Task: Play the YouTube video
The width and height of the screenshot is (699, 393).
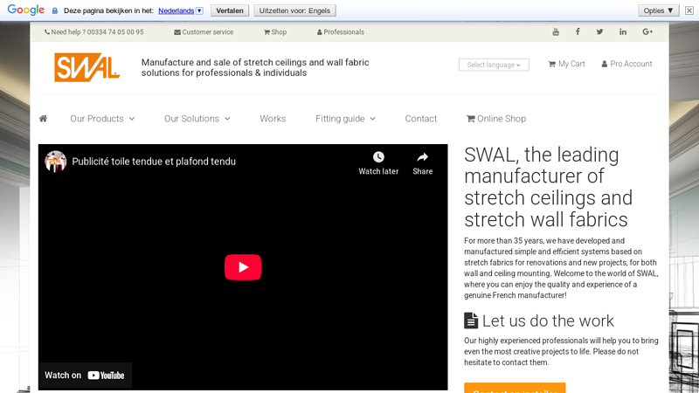Action: [243, 267]
